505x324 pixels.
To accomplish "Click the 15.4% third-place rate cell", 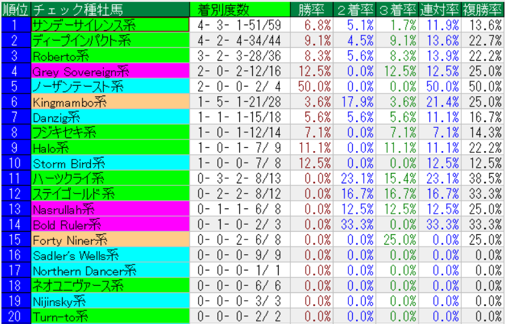I will [x=397, y=178].
